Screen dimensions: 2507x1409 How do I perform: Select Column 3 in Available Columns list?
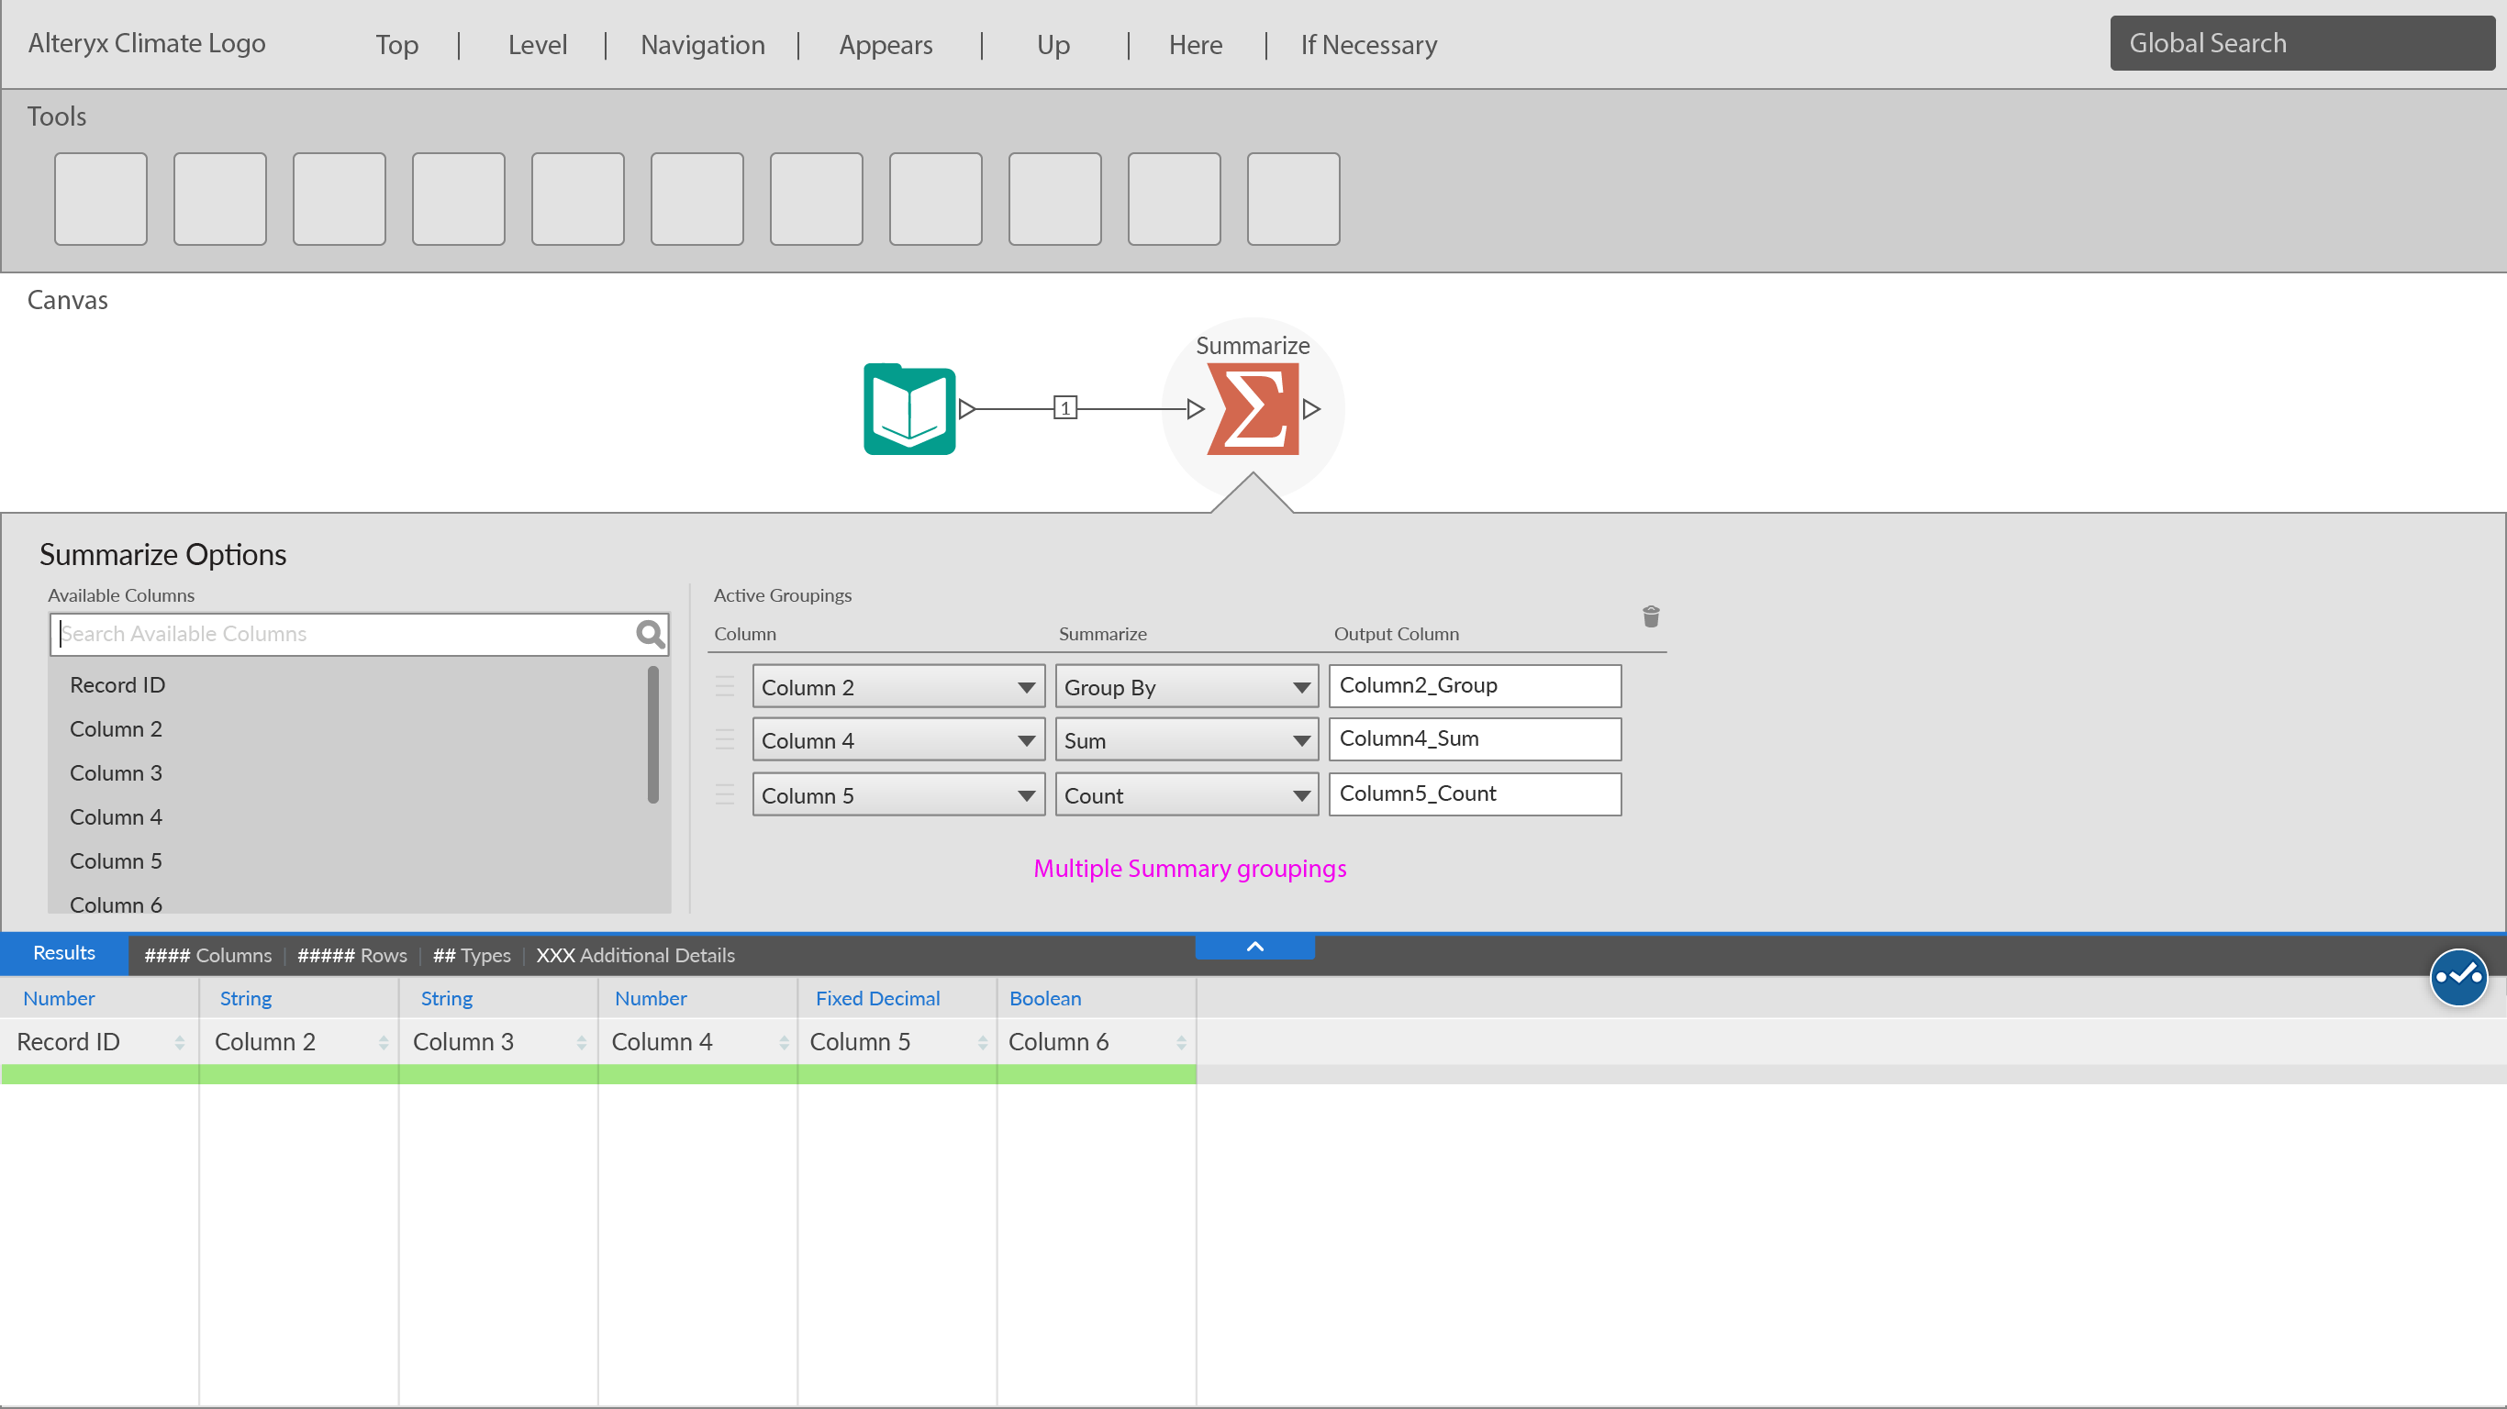tap(116, 773)
